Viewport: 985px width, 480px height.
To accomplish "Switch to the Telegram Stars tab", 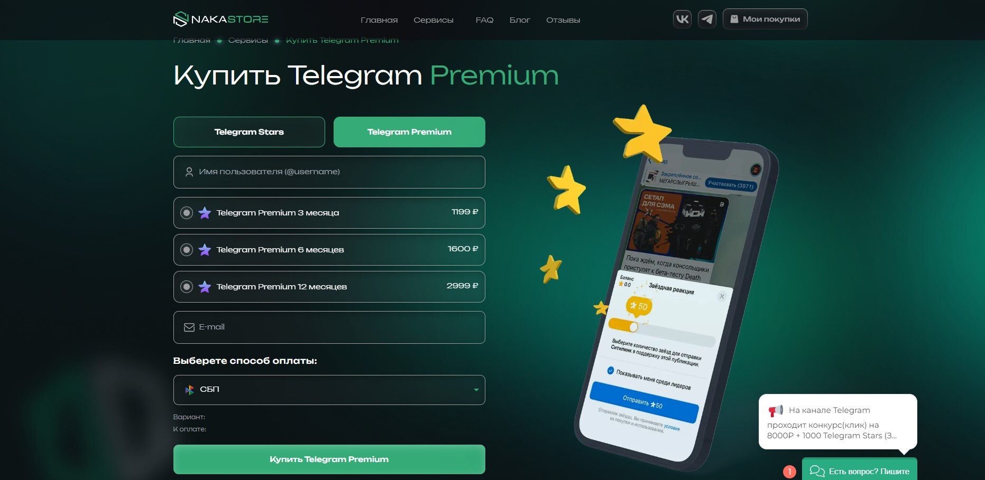I will click(249, 132).
